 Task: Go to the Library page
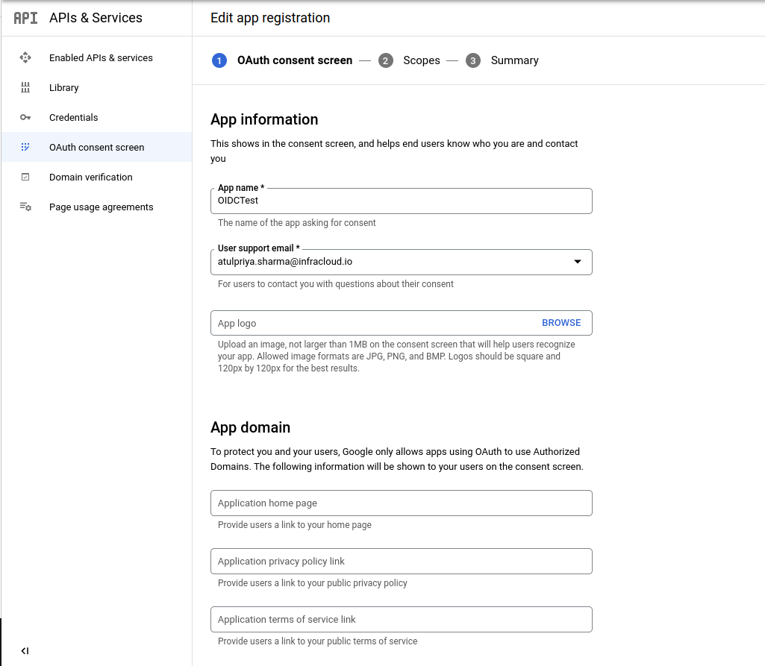pos(96,88)
